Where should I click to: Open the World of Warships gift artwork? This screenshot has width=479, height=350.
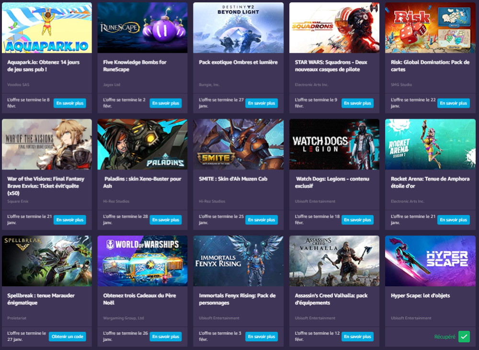pyautogui.click(x=142, y=261)
